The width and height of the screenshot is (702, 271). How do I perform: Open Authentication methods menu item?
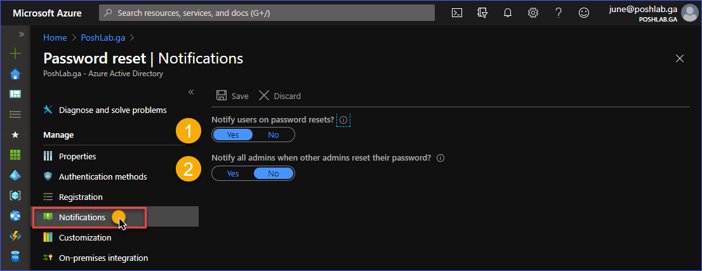tap(103, 176)
